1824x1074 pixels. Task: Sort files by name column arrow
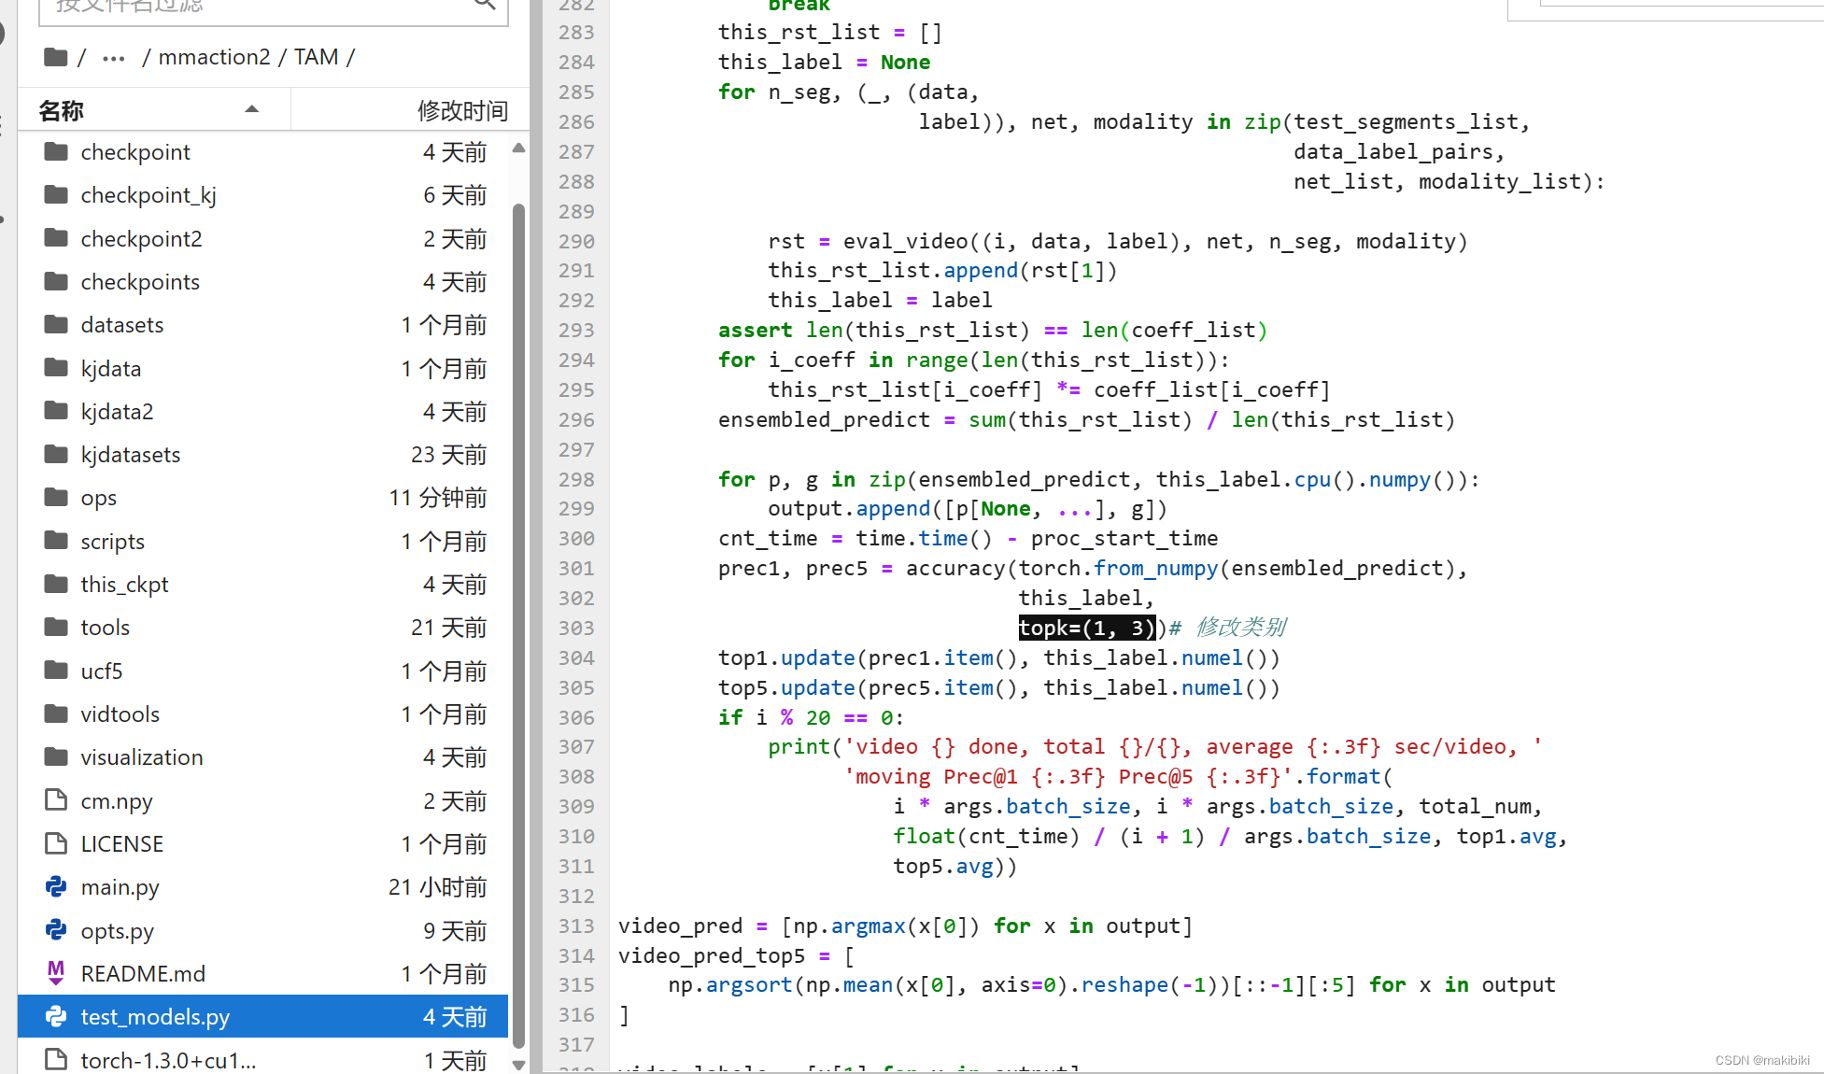tap(251, 110)
